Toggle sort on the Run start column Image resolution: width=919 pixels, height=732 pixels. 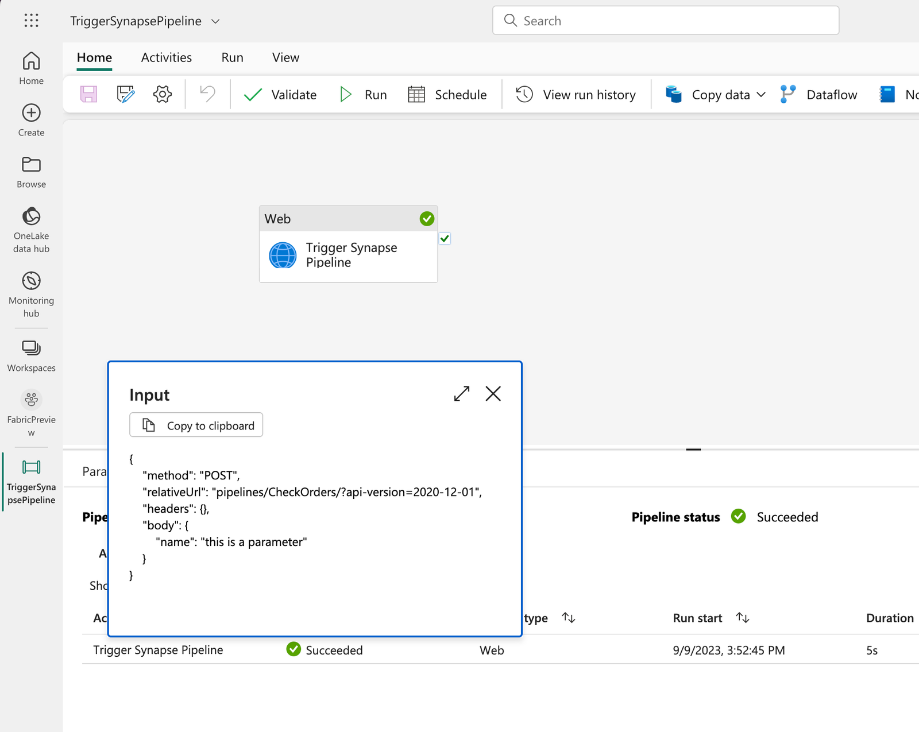(742, 618)
